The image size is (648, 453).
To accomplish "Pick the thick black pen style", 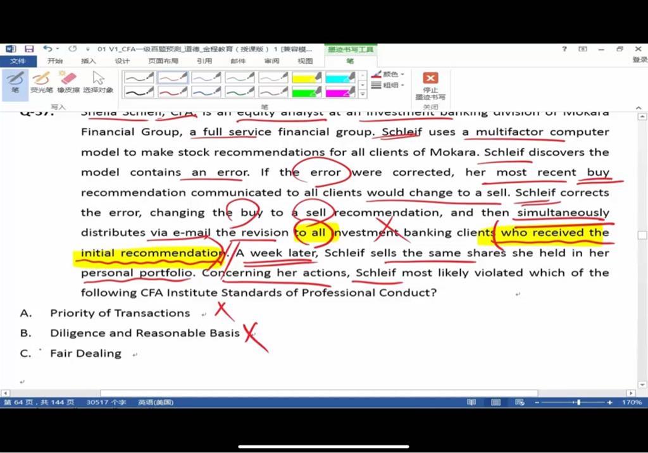I will point(139,91).
